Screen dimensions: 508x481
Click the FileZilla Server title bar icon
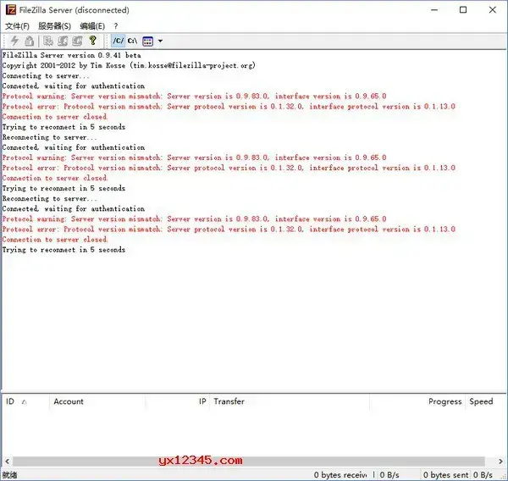coord(11,9)
